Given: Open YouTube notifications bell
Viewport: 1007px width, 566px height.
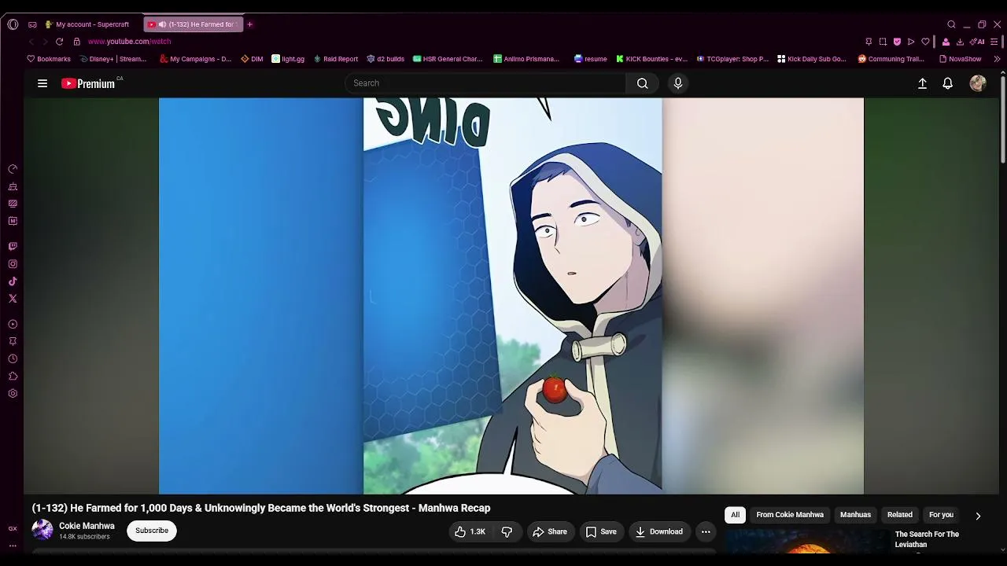Looking at the screenshot, I should [x=948, y=83].
